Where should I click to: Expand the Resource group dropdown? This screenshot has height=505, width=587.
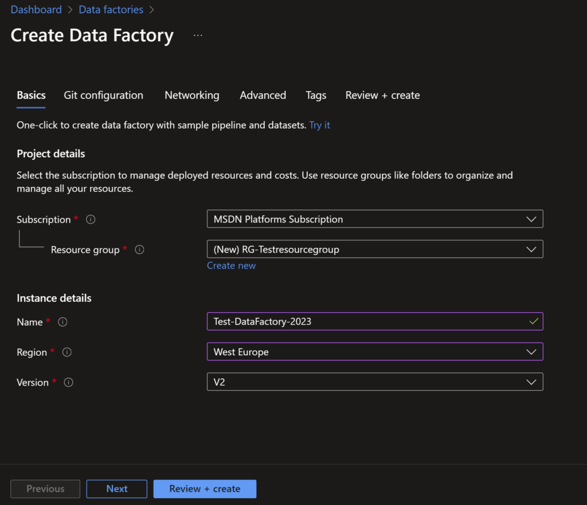(375, 249)
